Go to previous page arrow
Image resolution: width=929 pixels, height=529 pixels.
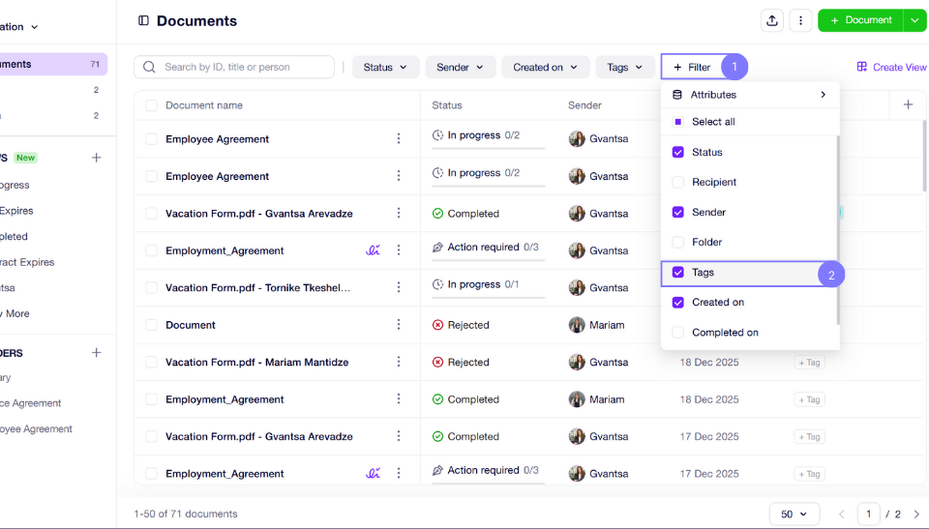coord(841,514)
